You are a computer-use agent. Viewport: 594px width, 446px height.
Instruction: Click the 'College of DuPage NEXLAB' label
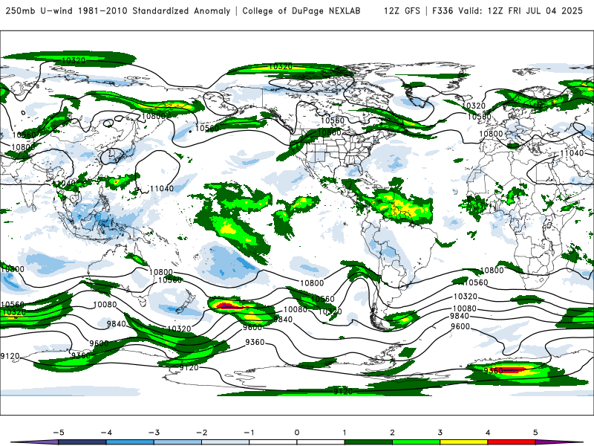(x=301, y=11)
